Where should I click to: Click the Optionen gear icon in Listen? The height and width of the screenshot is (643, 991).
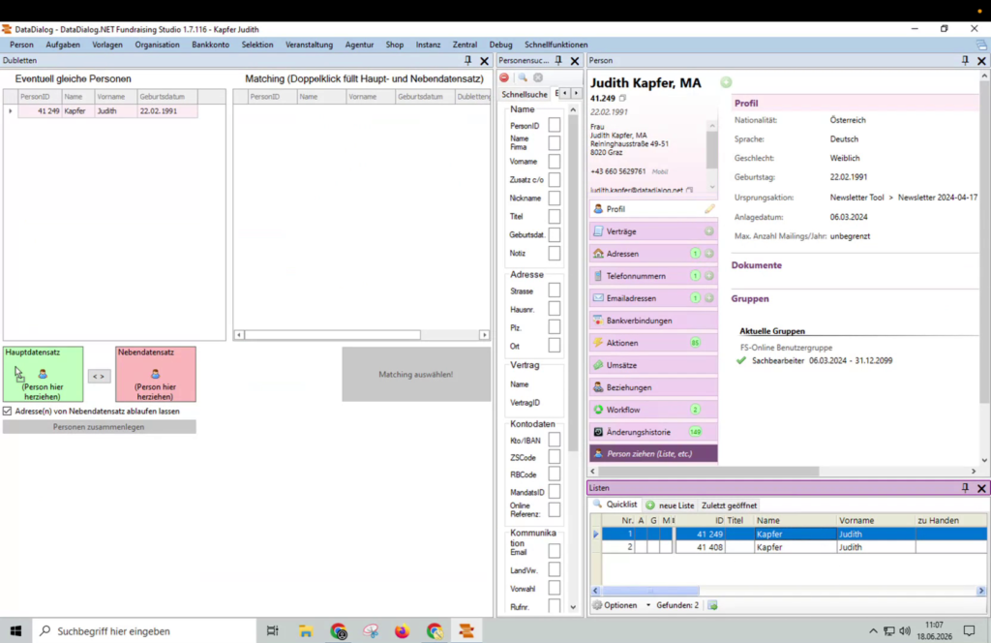point(597,605)
